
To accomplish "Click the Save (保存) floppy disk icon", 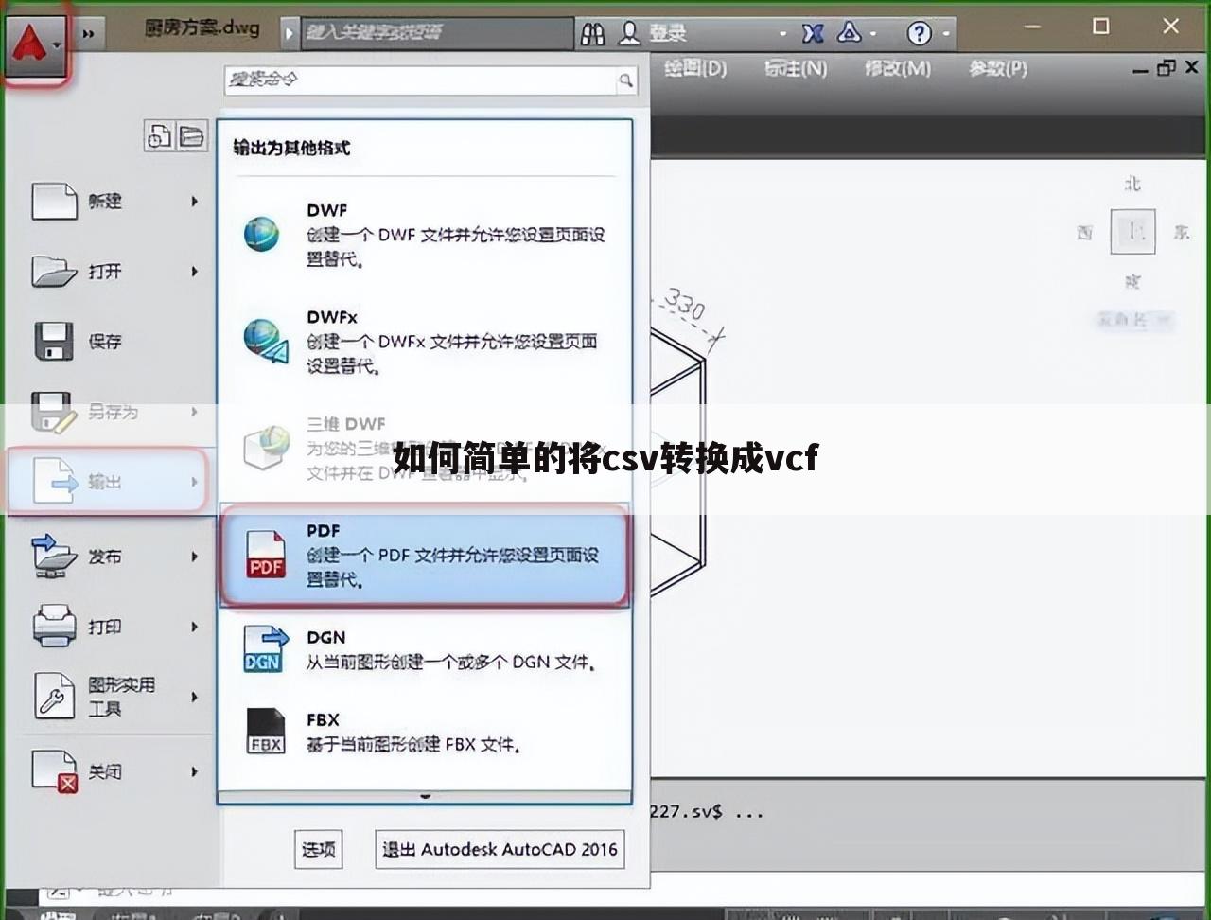I will (54, 342).
